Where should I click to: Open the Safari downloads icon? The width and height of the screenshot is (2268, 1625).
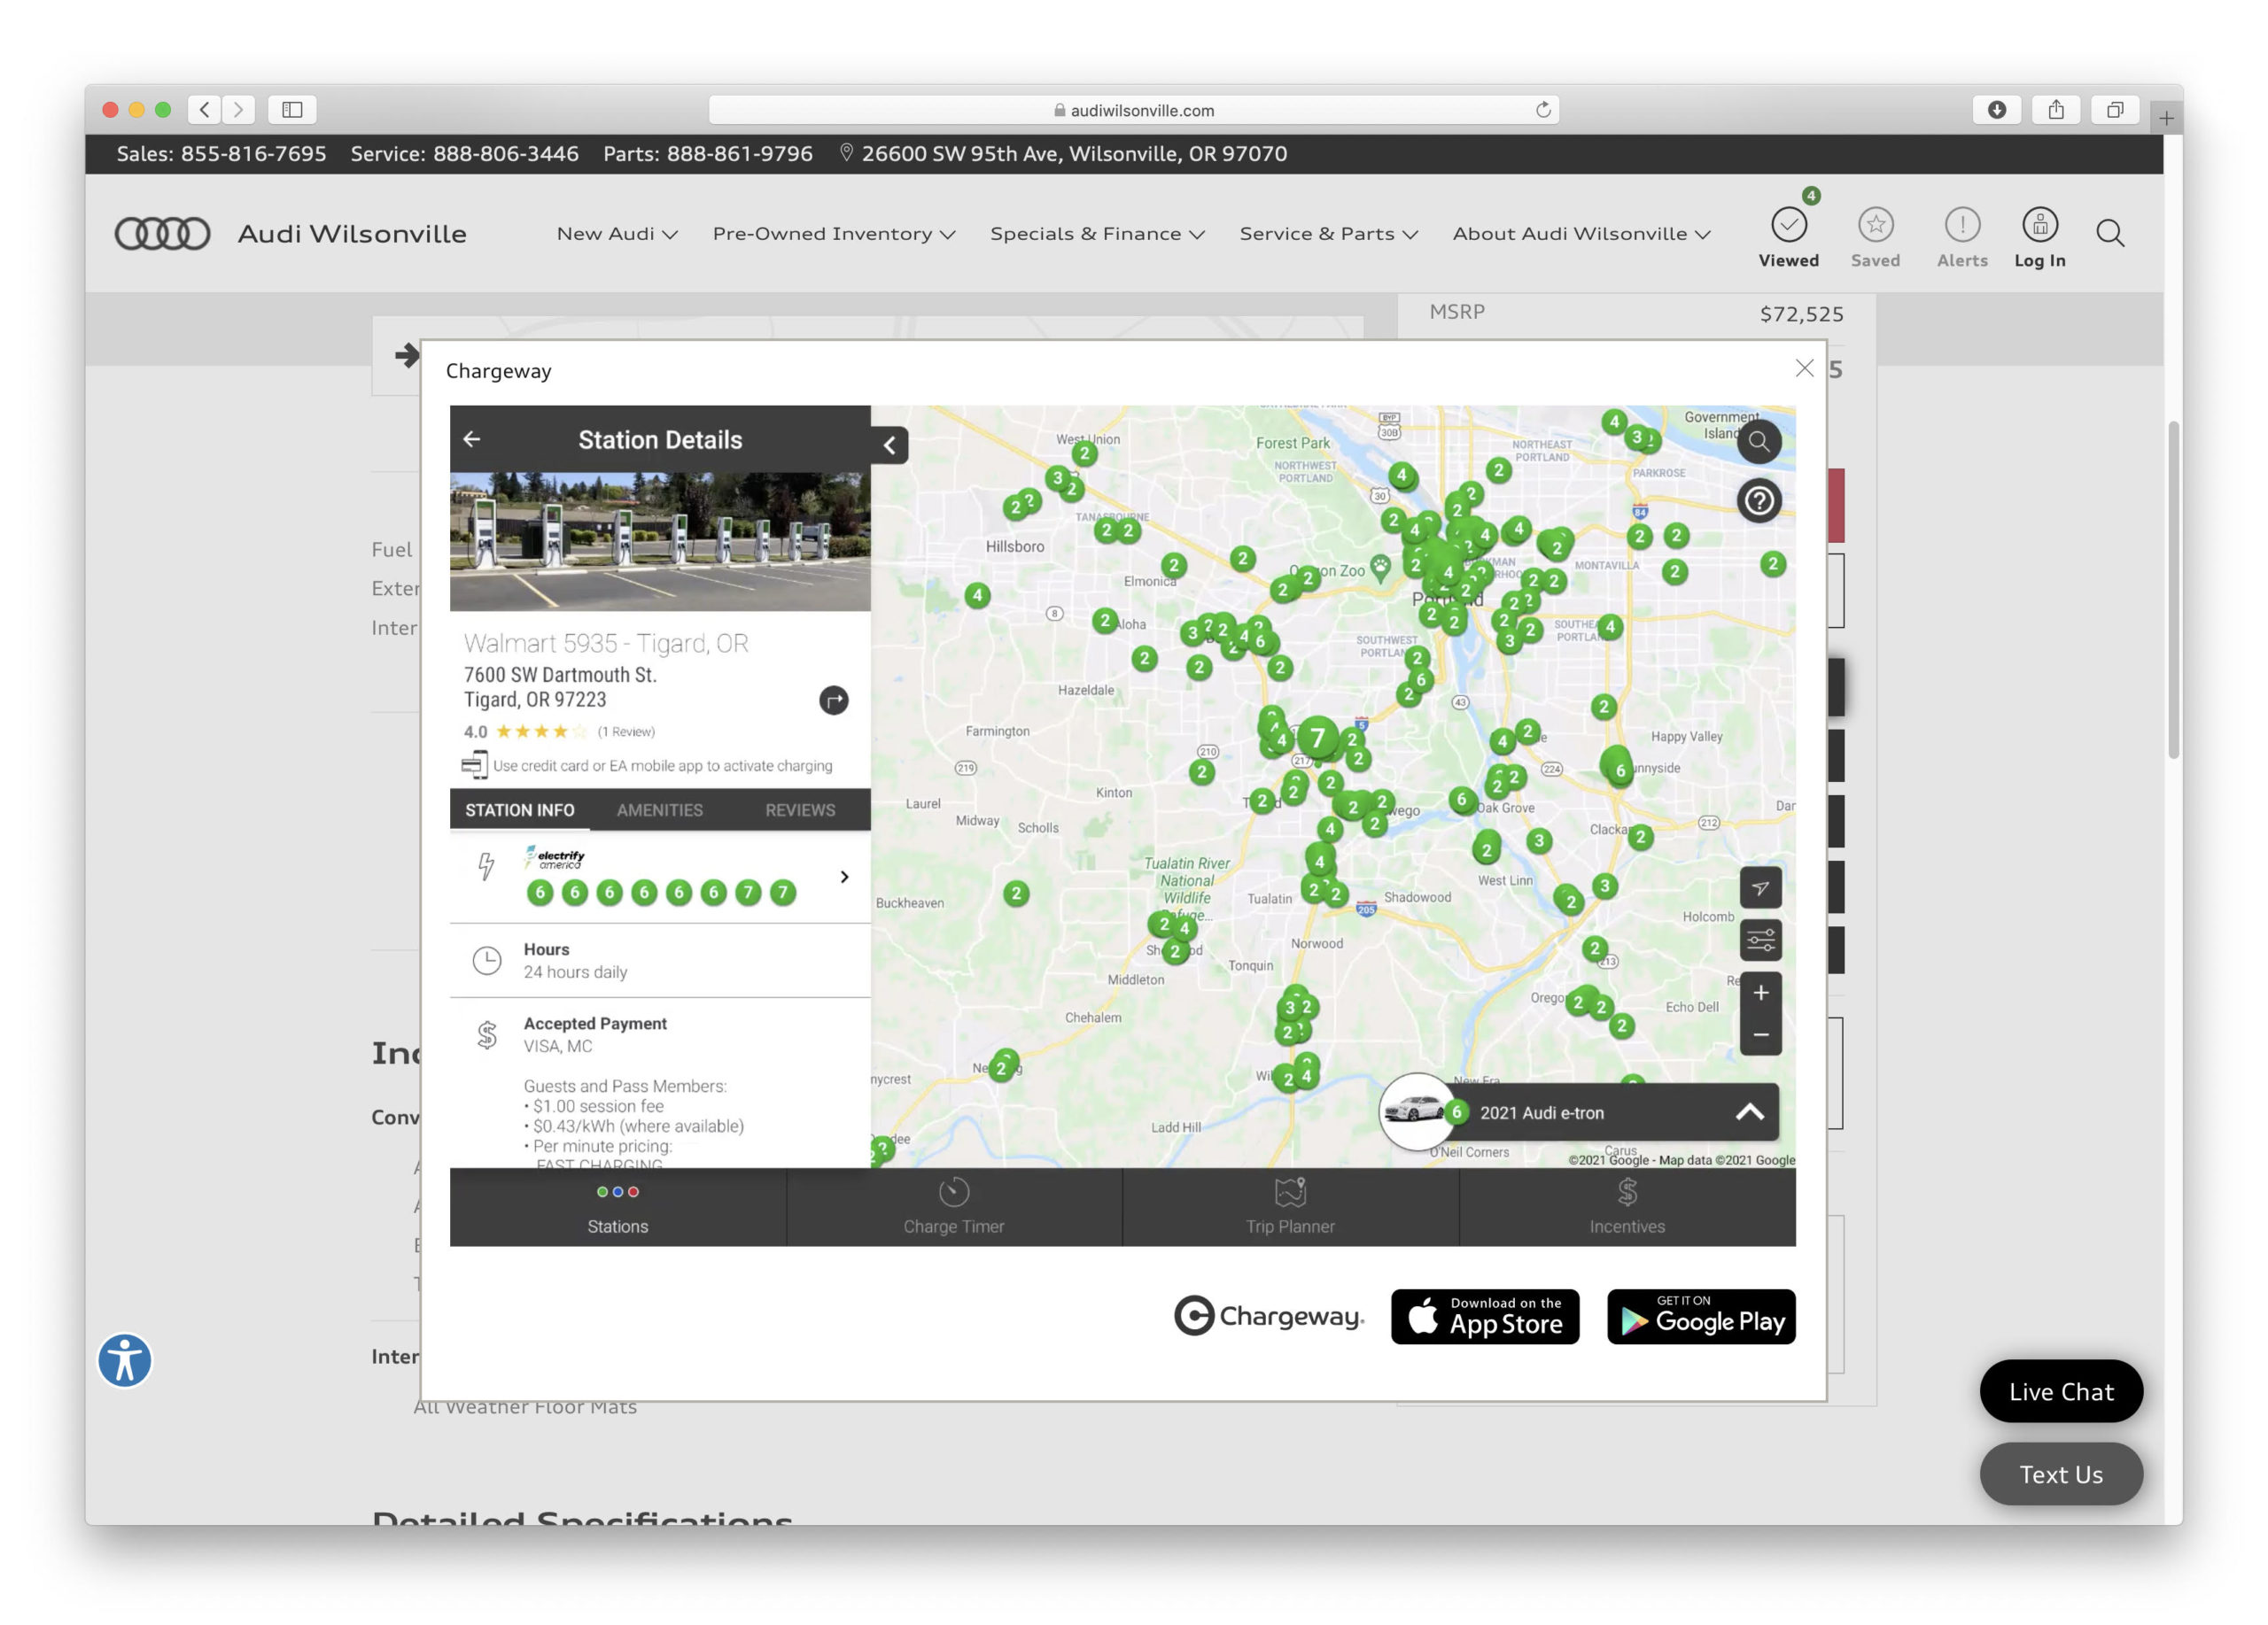tap(1996, 110)
